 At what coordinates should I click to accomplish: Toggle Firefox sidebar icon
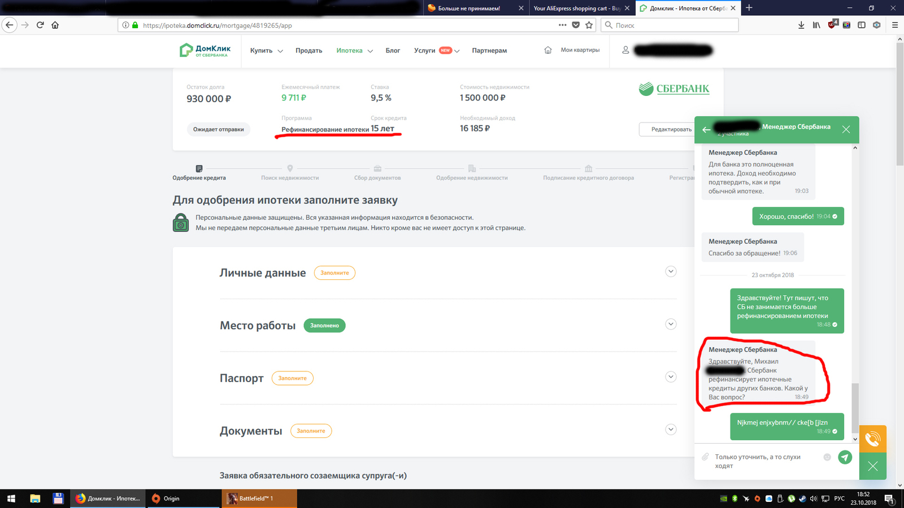[862, 25]
